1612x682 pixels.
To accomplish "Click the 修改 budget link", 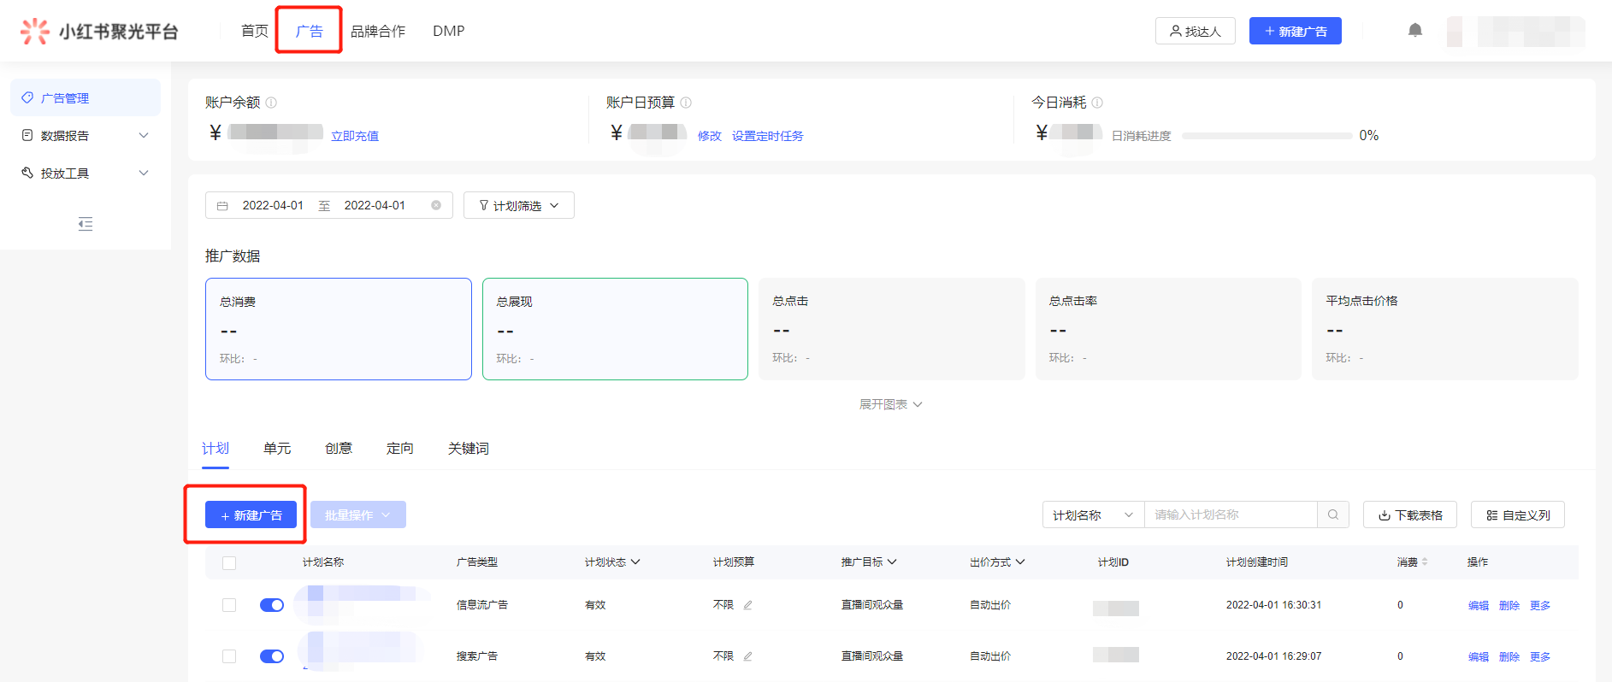I will tap(710, 136).
